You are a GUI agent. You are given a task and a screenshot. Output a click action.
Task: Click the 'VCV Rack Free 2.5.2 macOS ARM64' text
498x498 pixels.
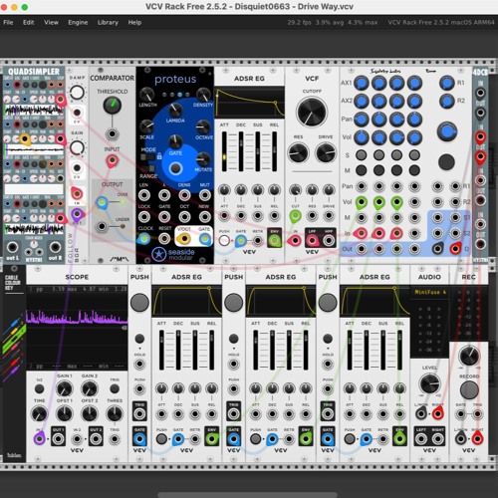(x=441, y=23)
